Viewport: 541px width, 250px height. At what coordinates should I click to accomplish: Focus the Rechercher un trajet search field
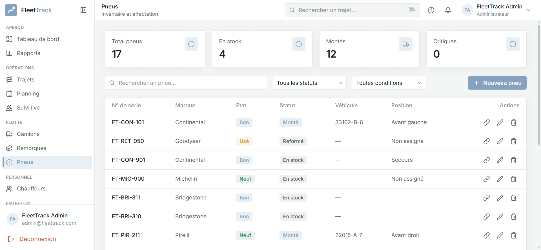[352, 10]
